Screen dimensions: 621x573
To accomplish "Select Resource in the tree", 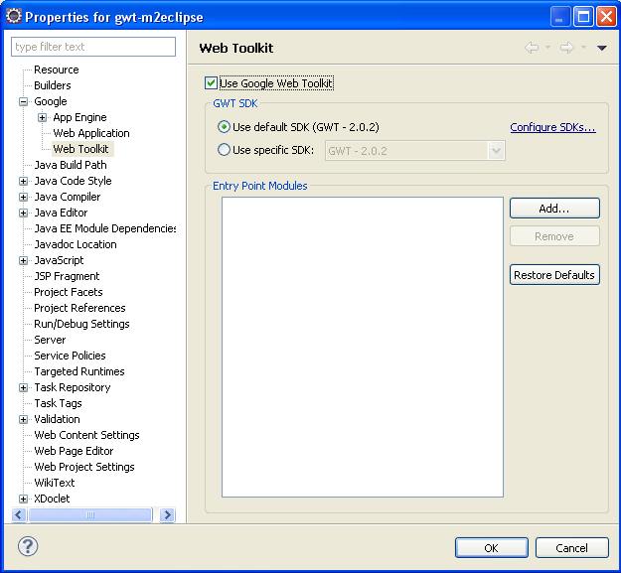I will pos(57,70).
